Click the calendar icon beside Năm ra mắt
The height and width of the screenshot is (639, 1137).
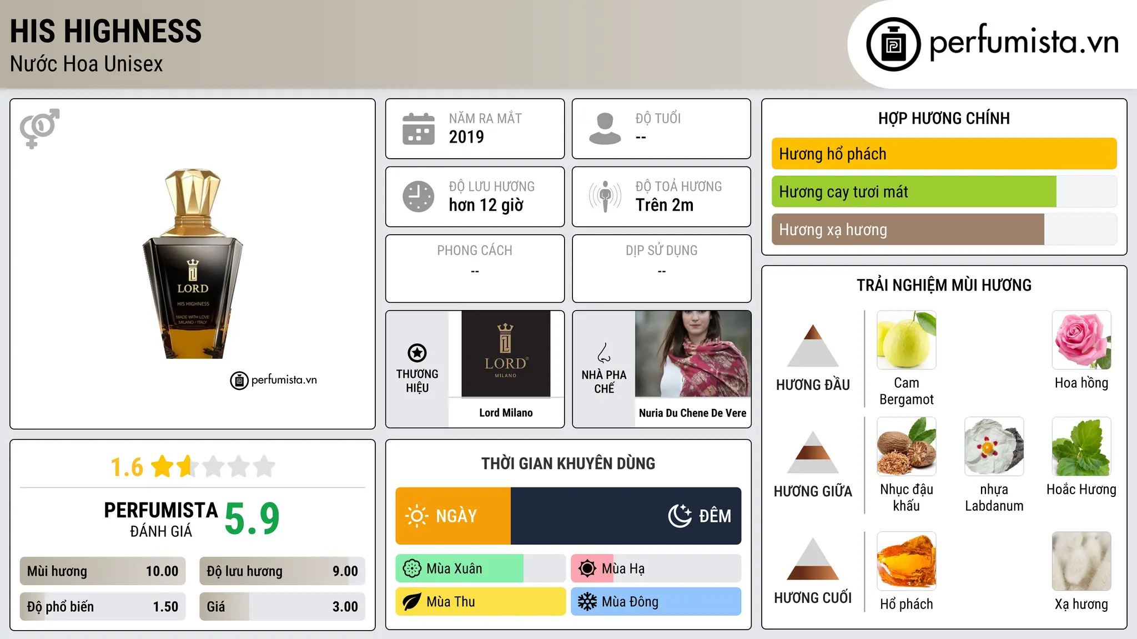pos(419,129)
